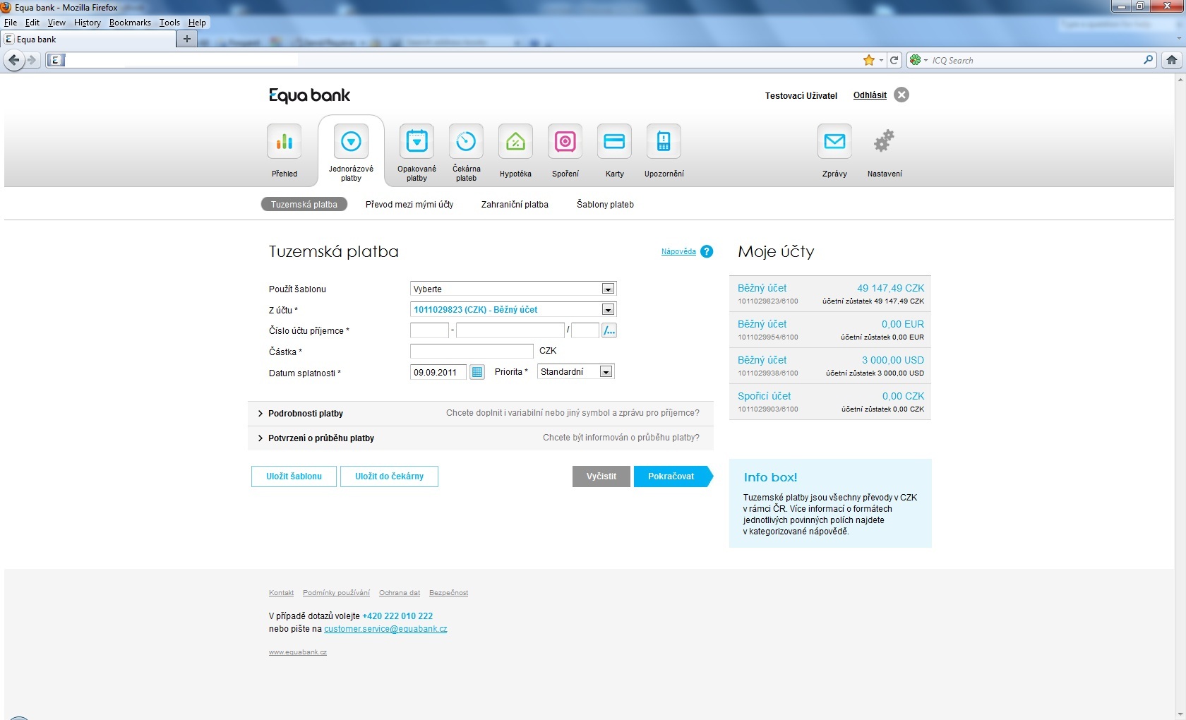This screenshot has width=1186, height=720.
Task: Open www.equabank.cz footer link
Action: pos(297,652)
